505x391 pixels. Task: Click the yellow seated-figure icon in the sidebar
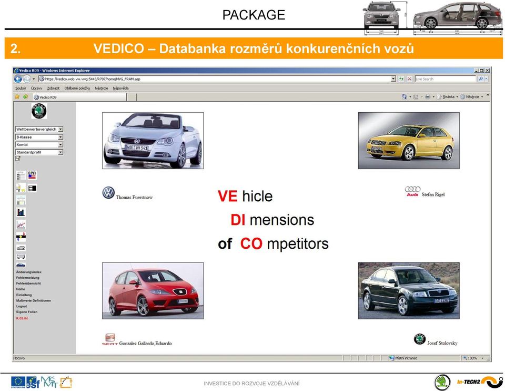pos(21,188)
